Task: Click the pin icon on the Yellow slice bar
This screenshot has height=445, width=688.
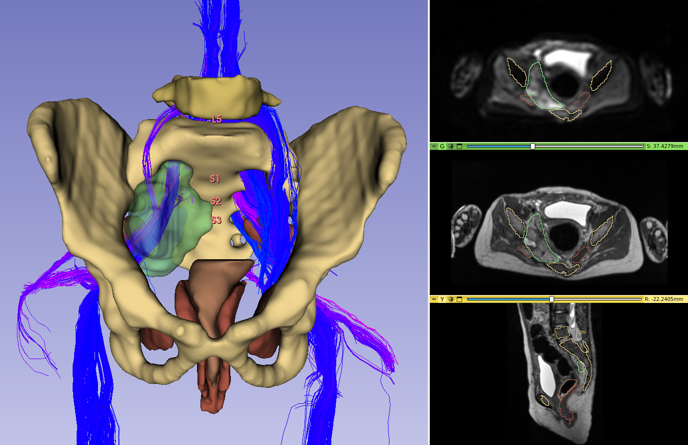Action: (x=434, y=299)
